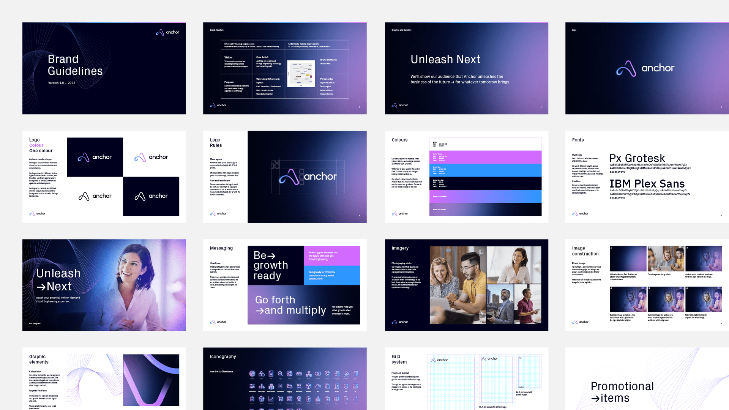Viewport: 729px width, 410px height.
Task: Click the 3D cube glow icon
Action: [308, 386]
